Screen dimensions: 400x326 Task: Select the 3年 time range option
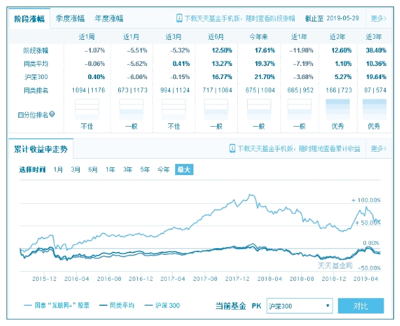coord(127,170)
